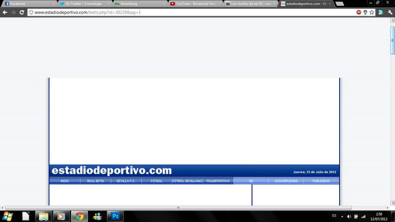Screen dimensions: 395x222
Task: Switch to the Los chollos de ser DJ tab
Action: click(251, 4)
